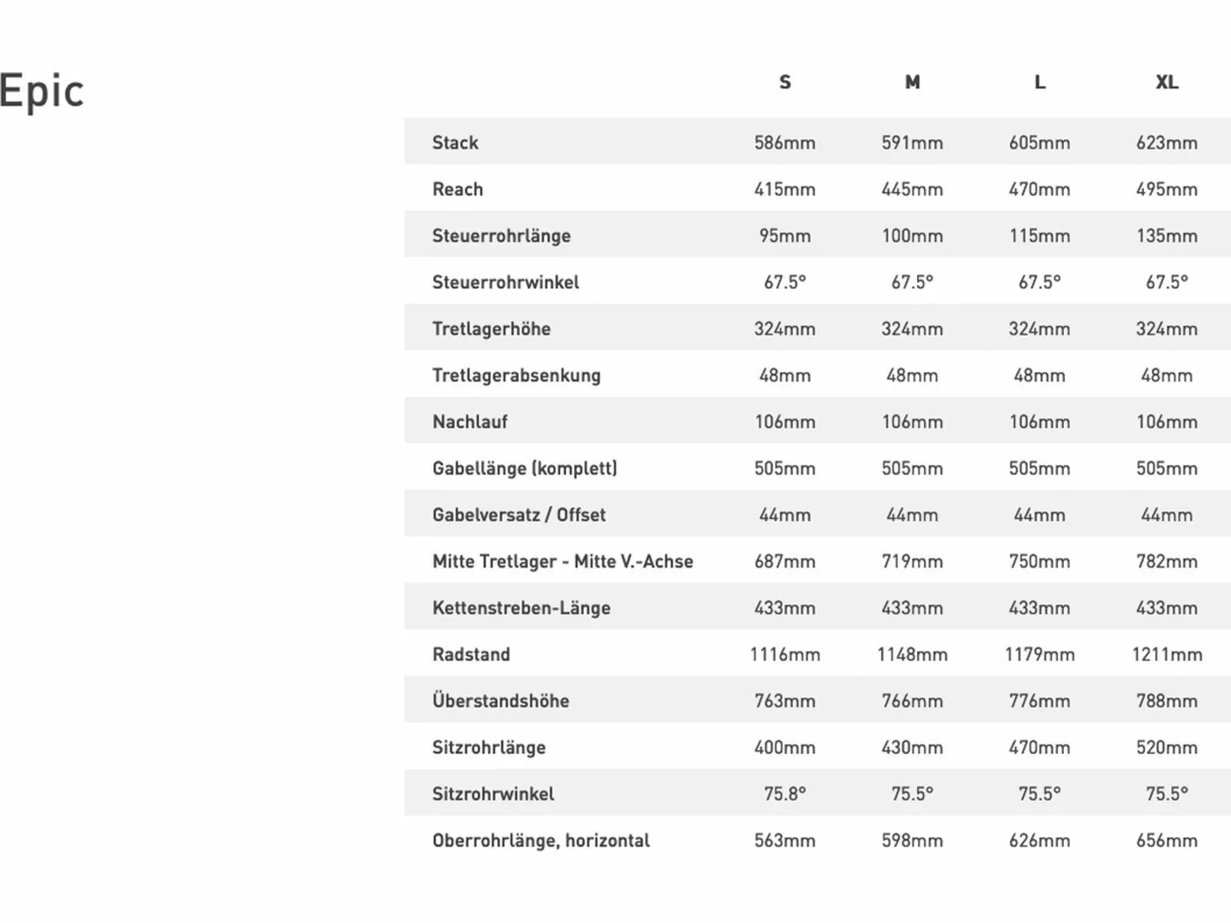Image resolution: width=1231 pixels, height=923 pixels.
Task: Click the Nachlauf row label
Action: (470, 422)
